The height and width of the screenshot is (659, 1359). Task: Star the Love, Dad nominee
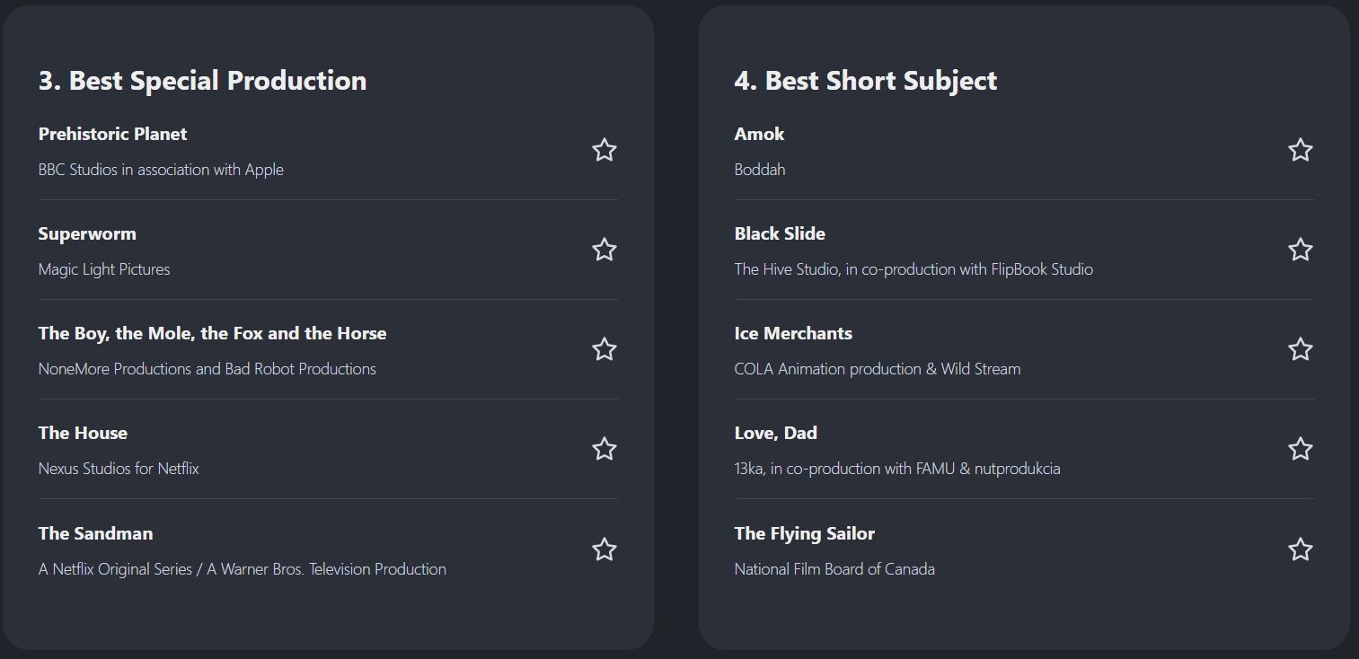1300,449
